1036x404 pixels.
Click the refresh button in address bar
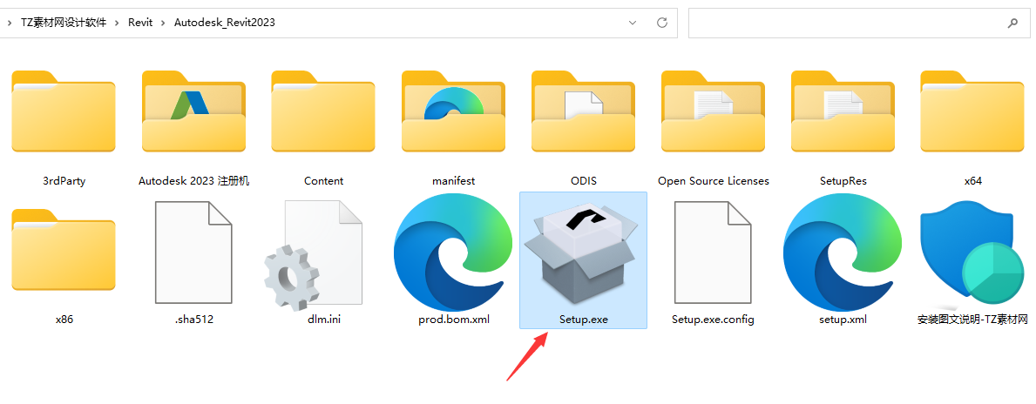662,23
